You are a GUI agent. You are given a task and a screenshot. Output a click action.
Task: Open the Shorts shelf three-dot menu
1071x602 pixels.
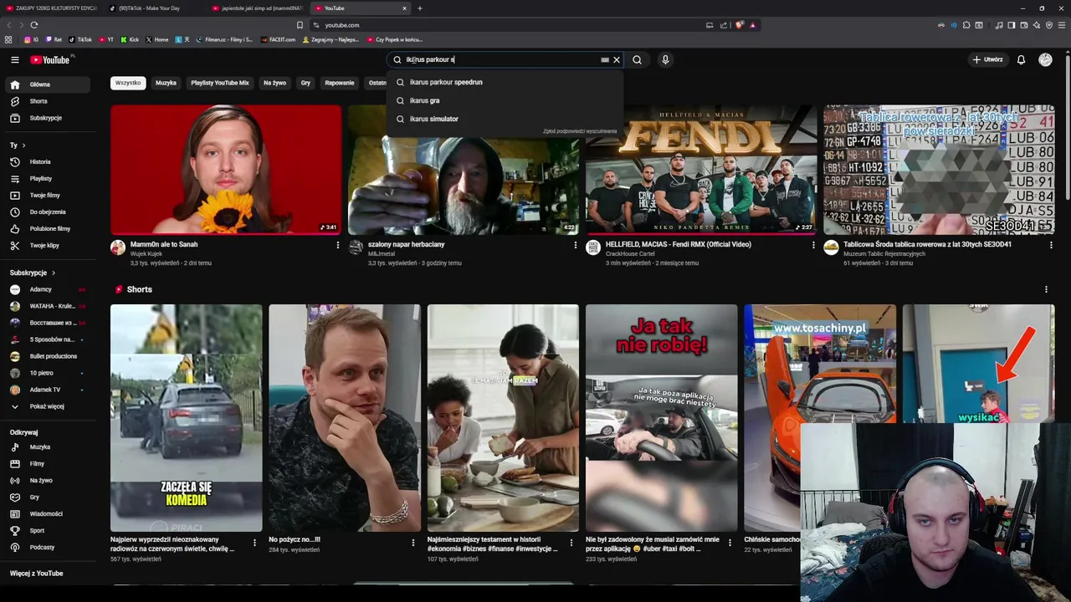click(1046, 289)
